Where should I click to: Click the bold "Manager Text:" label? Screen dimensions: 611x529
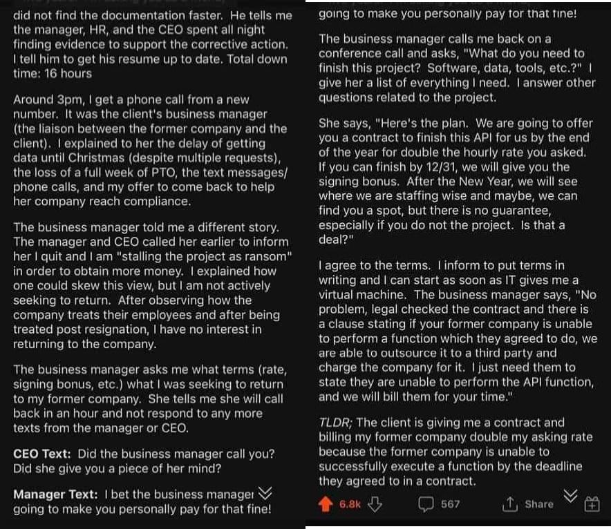pos(57,494)
